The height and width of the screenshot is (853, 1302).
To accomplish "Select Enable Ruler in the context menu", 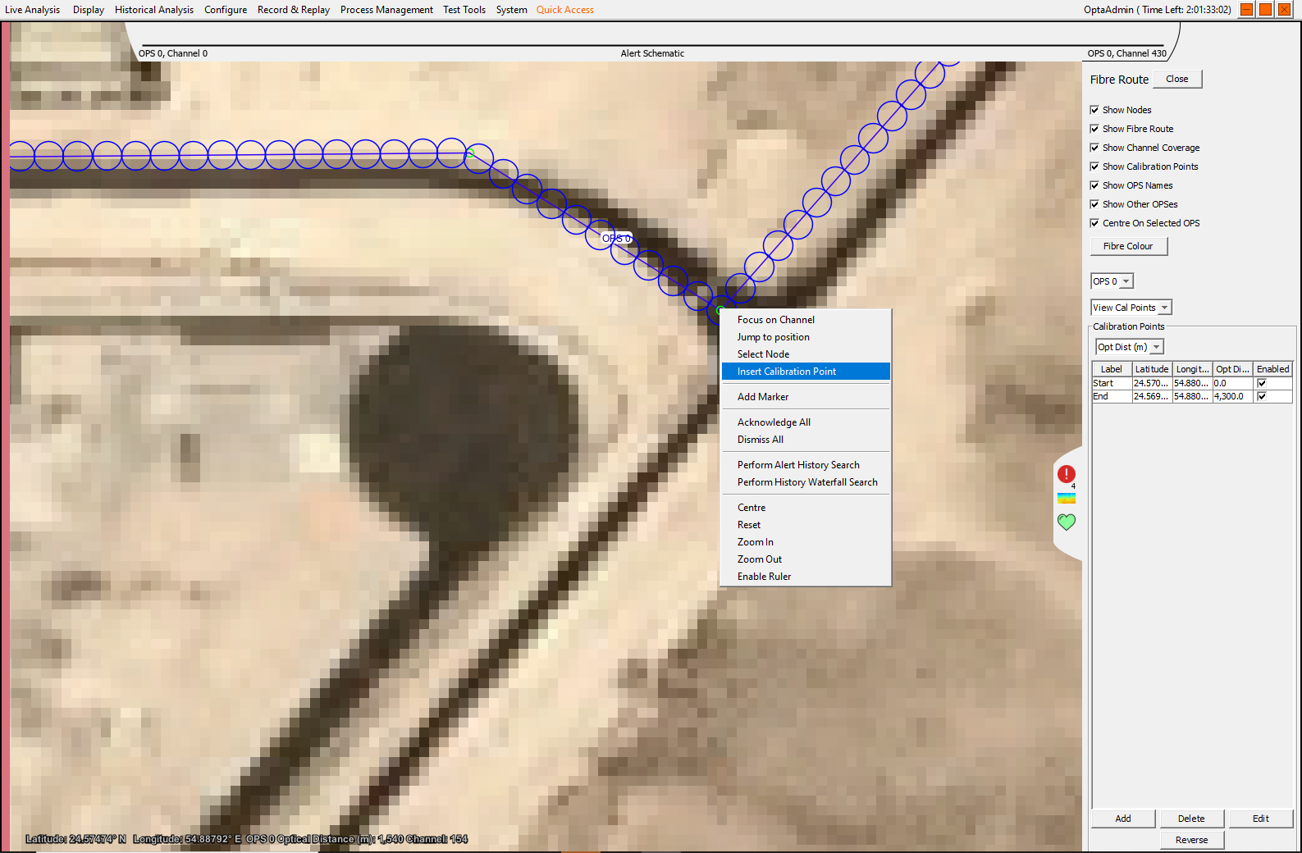I will pos(764,577).
